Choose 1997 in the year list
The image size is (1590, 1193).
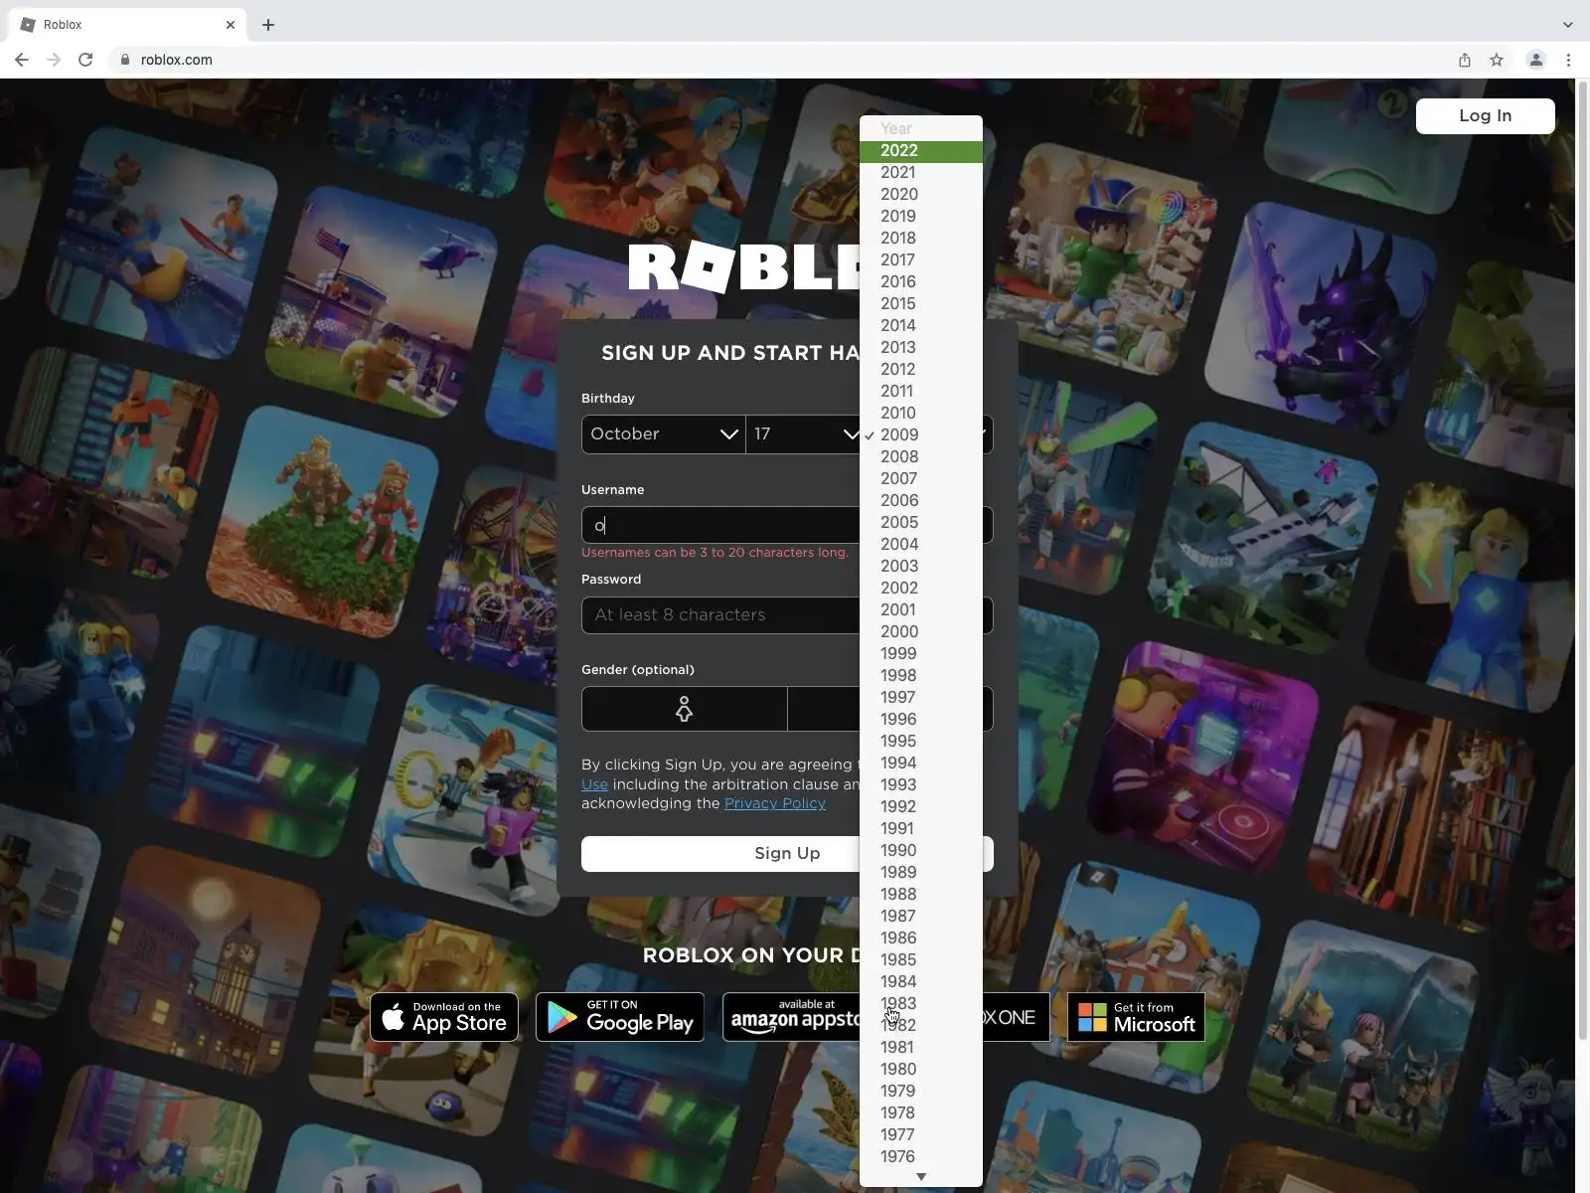(921, 698)
